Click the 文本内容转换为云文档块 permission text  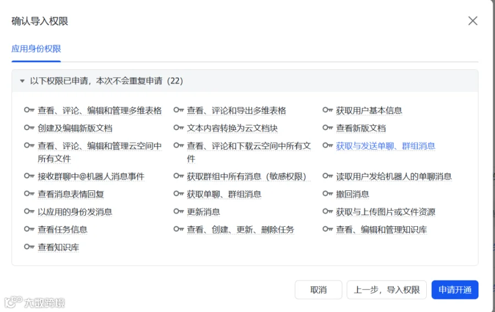point(232,128)
